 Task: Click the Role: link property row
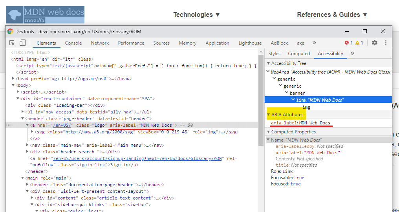click(282, 171)
